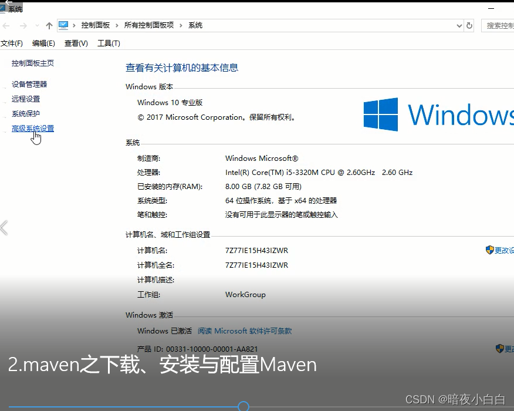Select processor text Intel(R) Core(TM) i5-3320M
This screenshot has width=514, height=411.
pyautogui.click(x=272, y=173)
